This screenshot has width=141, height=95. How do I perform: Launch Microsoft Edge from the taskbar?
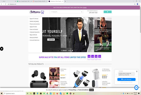(37, 93)
